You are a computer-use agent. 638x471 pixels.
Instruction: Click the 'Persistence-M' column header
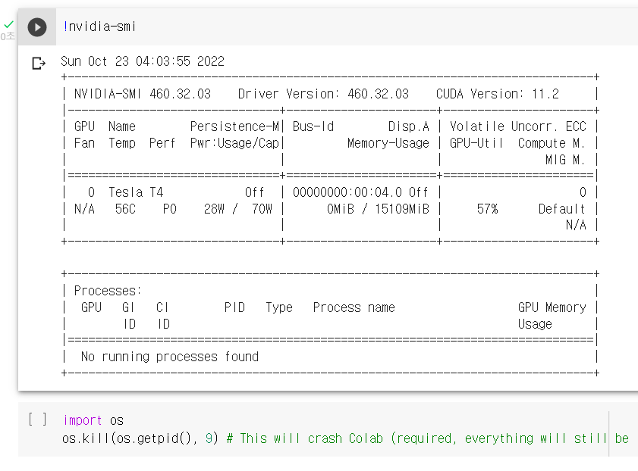pos(234,126)
